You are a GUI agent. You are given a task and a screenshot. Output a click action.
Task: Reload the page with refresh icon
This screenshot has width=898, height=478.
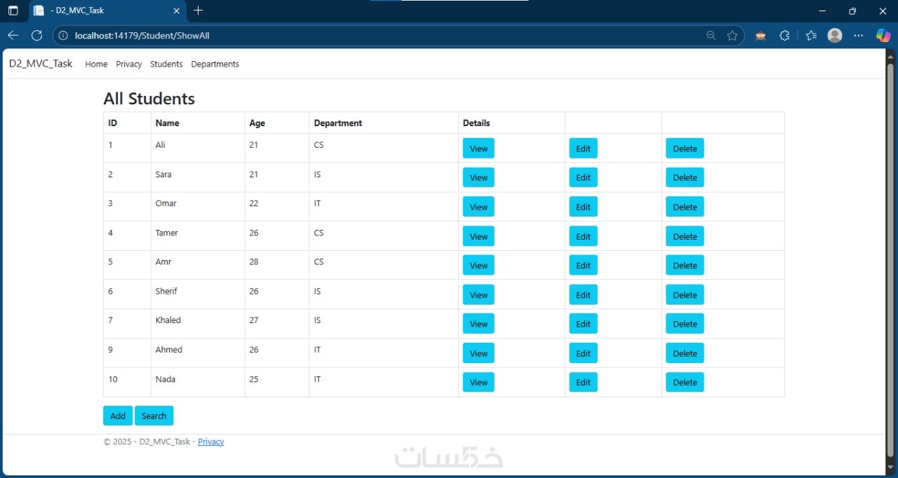click(x=37, y=36)
